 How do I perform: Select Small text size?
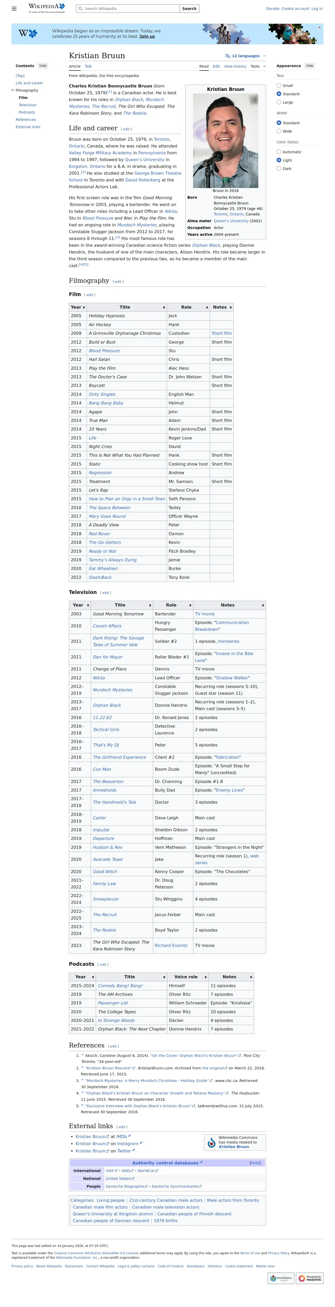click(279, 86)
